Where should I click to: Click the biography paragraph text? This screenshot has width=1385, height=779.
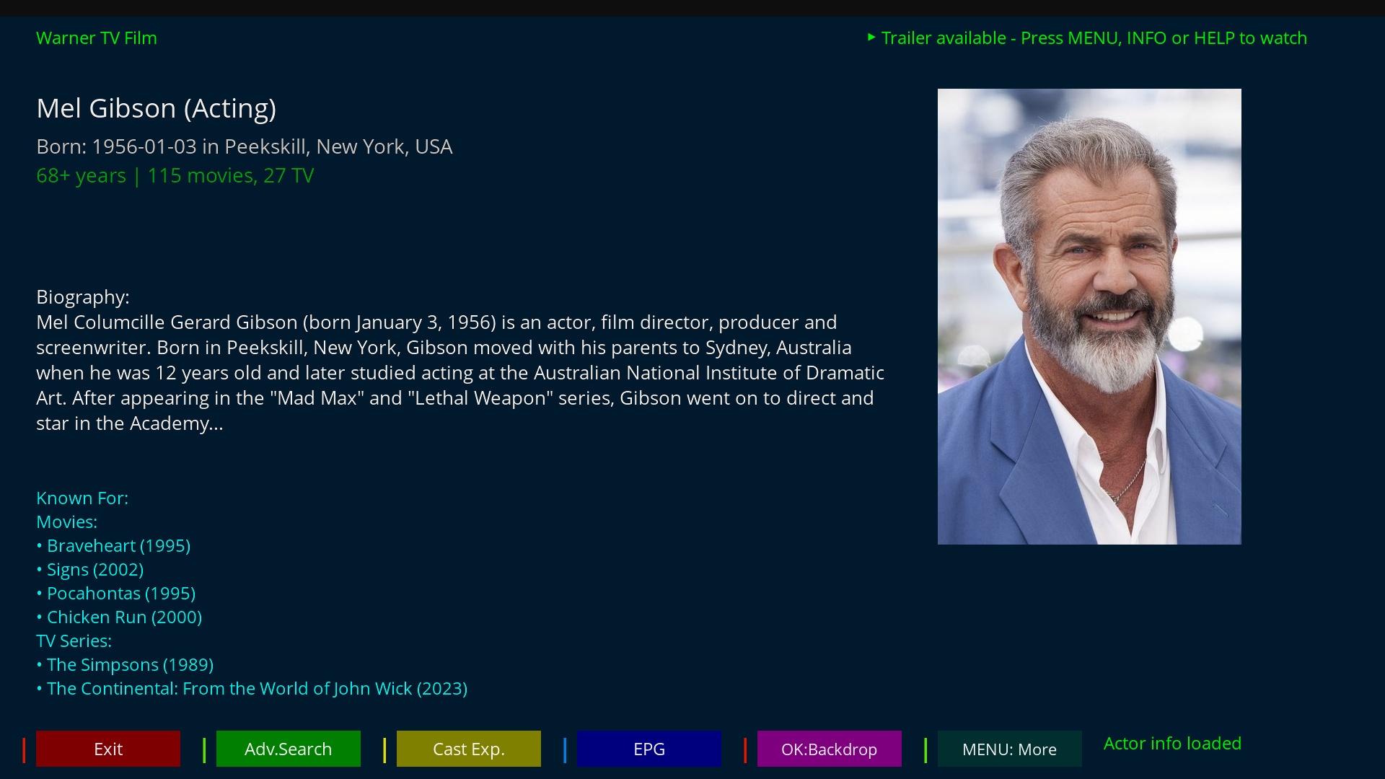click(460, 373)
